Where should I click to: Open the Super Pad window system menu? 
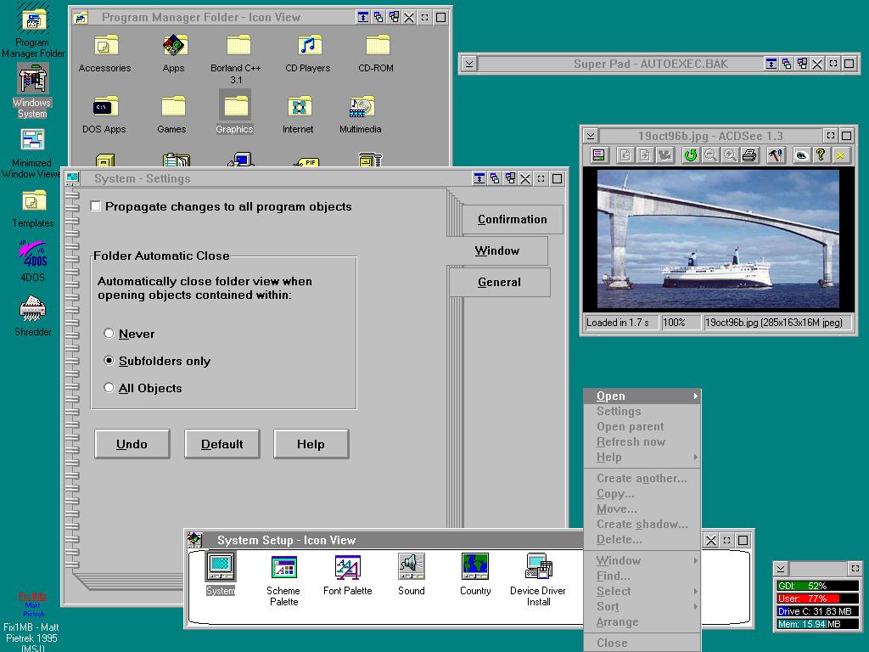tap(468, 64)
